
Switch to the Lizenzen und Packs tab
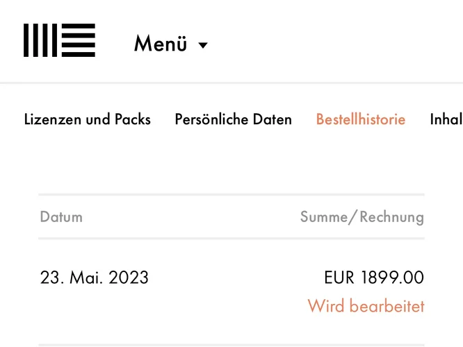(x=87, y=119)
